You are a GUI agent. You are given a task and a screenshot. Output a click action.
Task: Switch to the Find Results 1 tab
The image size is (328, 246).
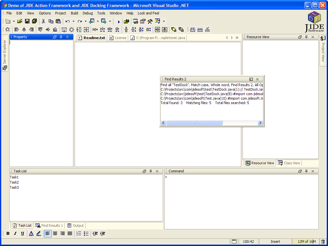click(x=49, y=225)
